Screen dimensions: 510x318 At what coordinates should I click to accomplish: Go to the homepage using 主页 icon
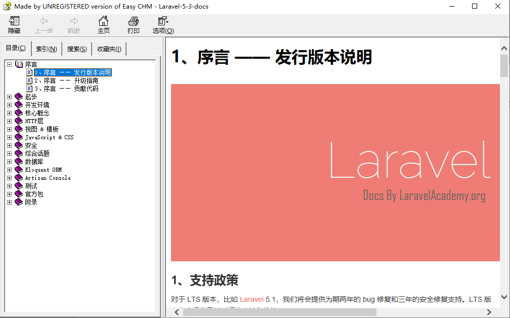tap(103, 24)
